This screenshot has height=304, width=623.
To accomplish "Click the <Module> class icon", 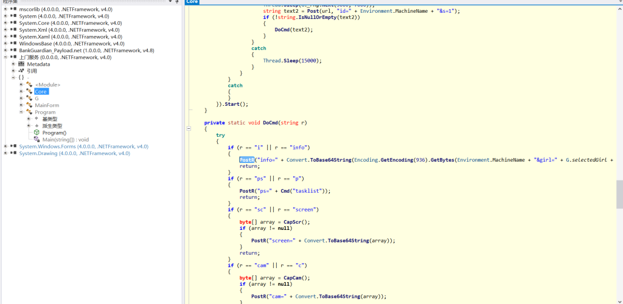I will click(29, 85).
